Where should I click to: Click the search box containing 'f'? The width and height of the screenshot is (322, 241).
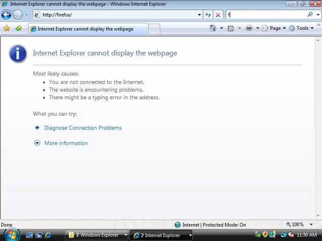[x=266, y=15]
